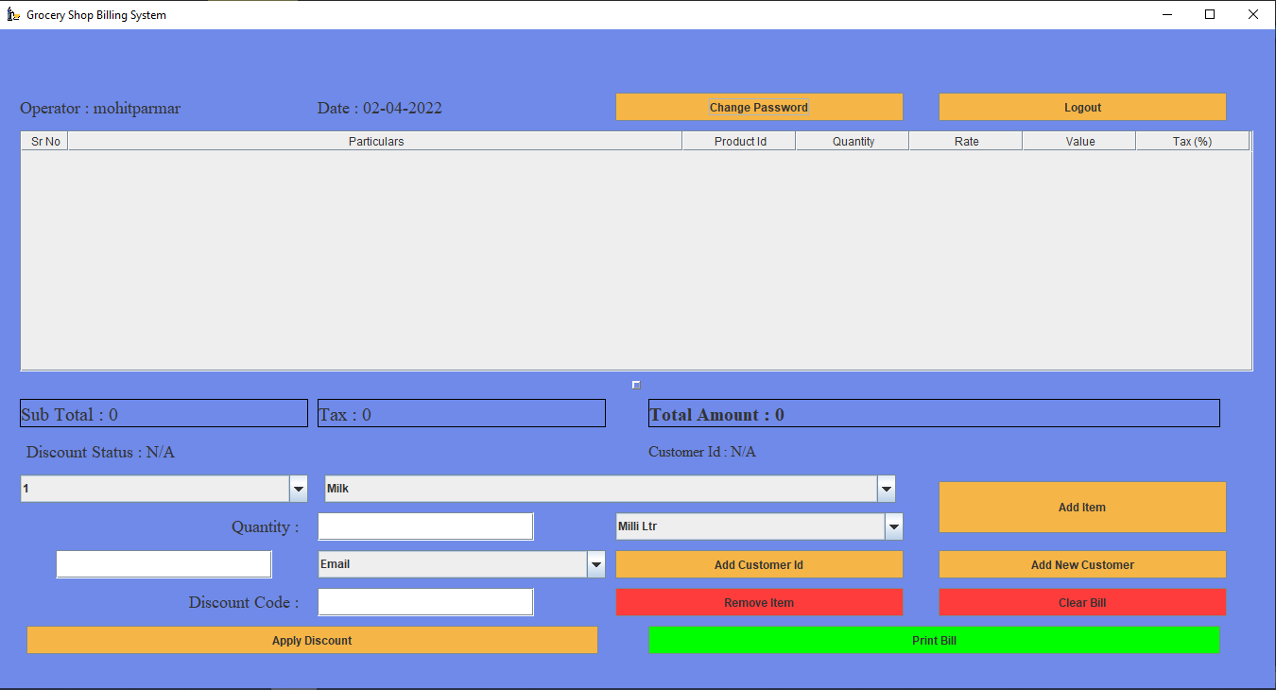
Task: Expand the unit dropdown showing Milli Ltr
Action: (892, 526)
